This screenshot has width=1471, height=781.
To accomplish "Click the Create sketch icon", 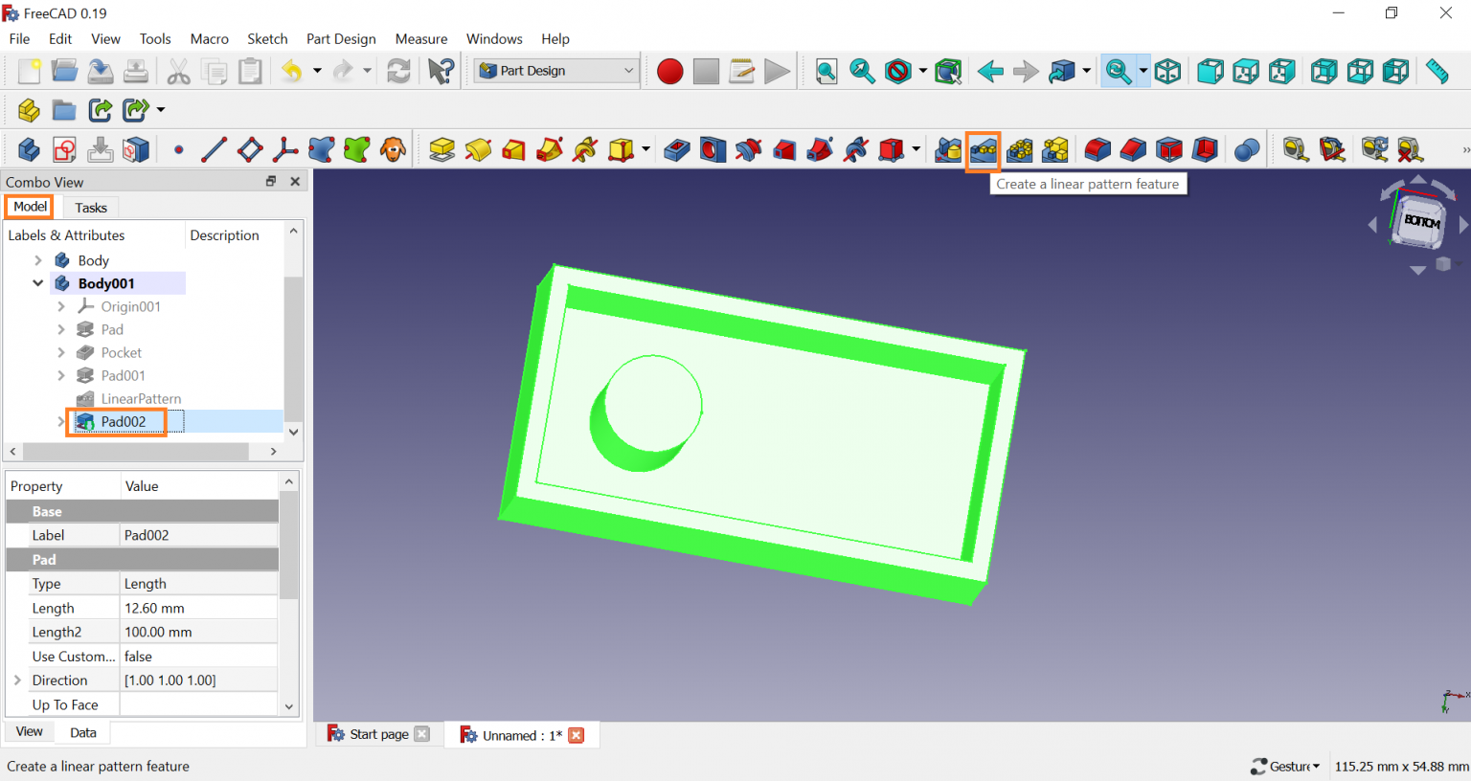I will (64, 150).
